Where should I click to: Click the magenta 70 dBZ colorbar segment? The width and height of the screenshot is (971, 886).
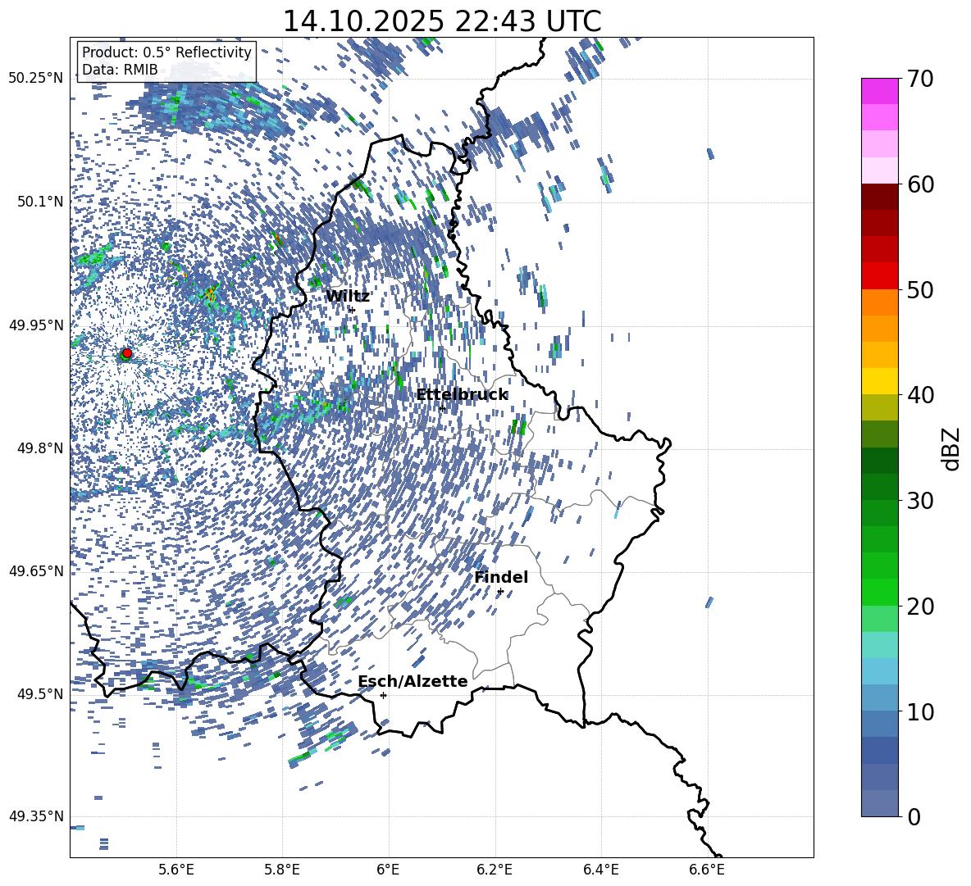coord(879,91)
